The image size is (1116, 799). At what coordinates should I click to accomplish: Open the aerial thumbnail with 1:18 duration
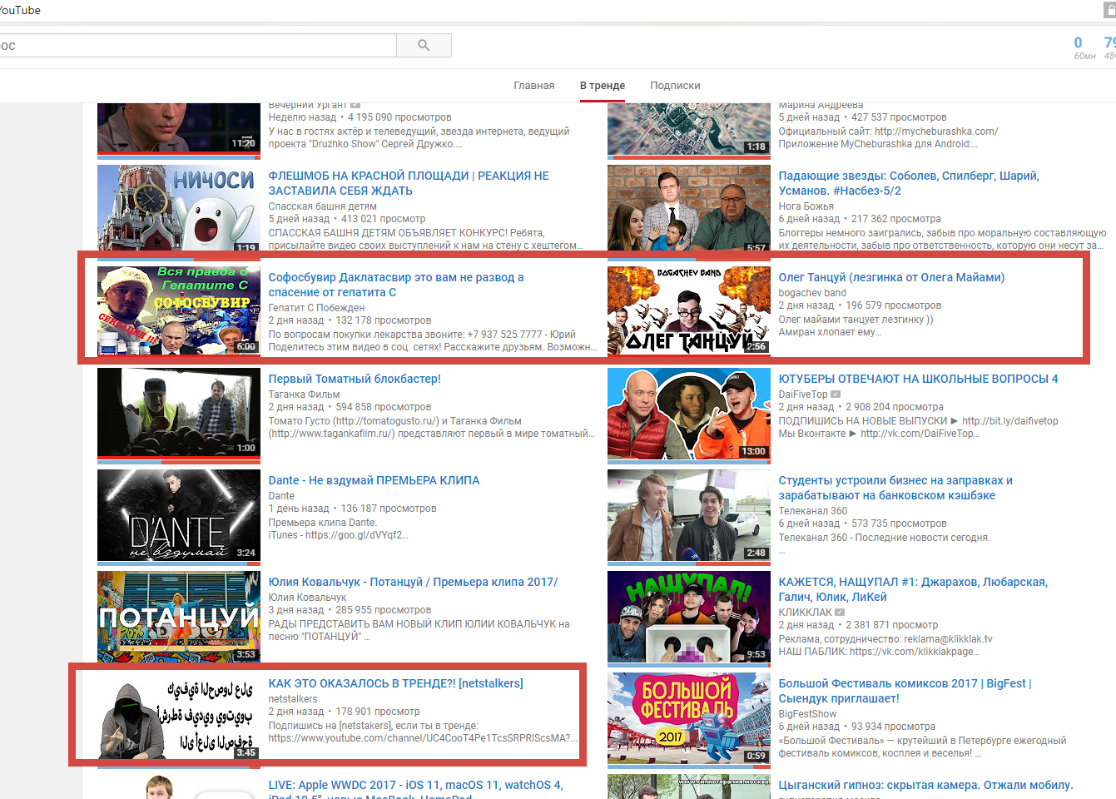pyautogui.click(x=689, y=127)
